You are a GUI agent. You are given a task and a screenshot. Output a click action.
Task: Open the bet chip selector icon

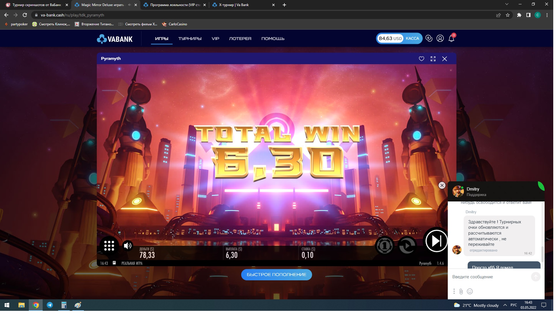pyautogui.click(x=384, y=245)
